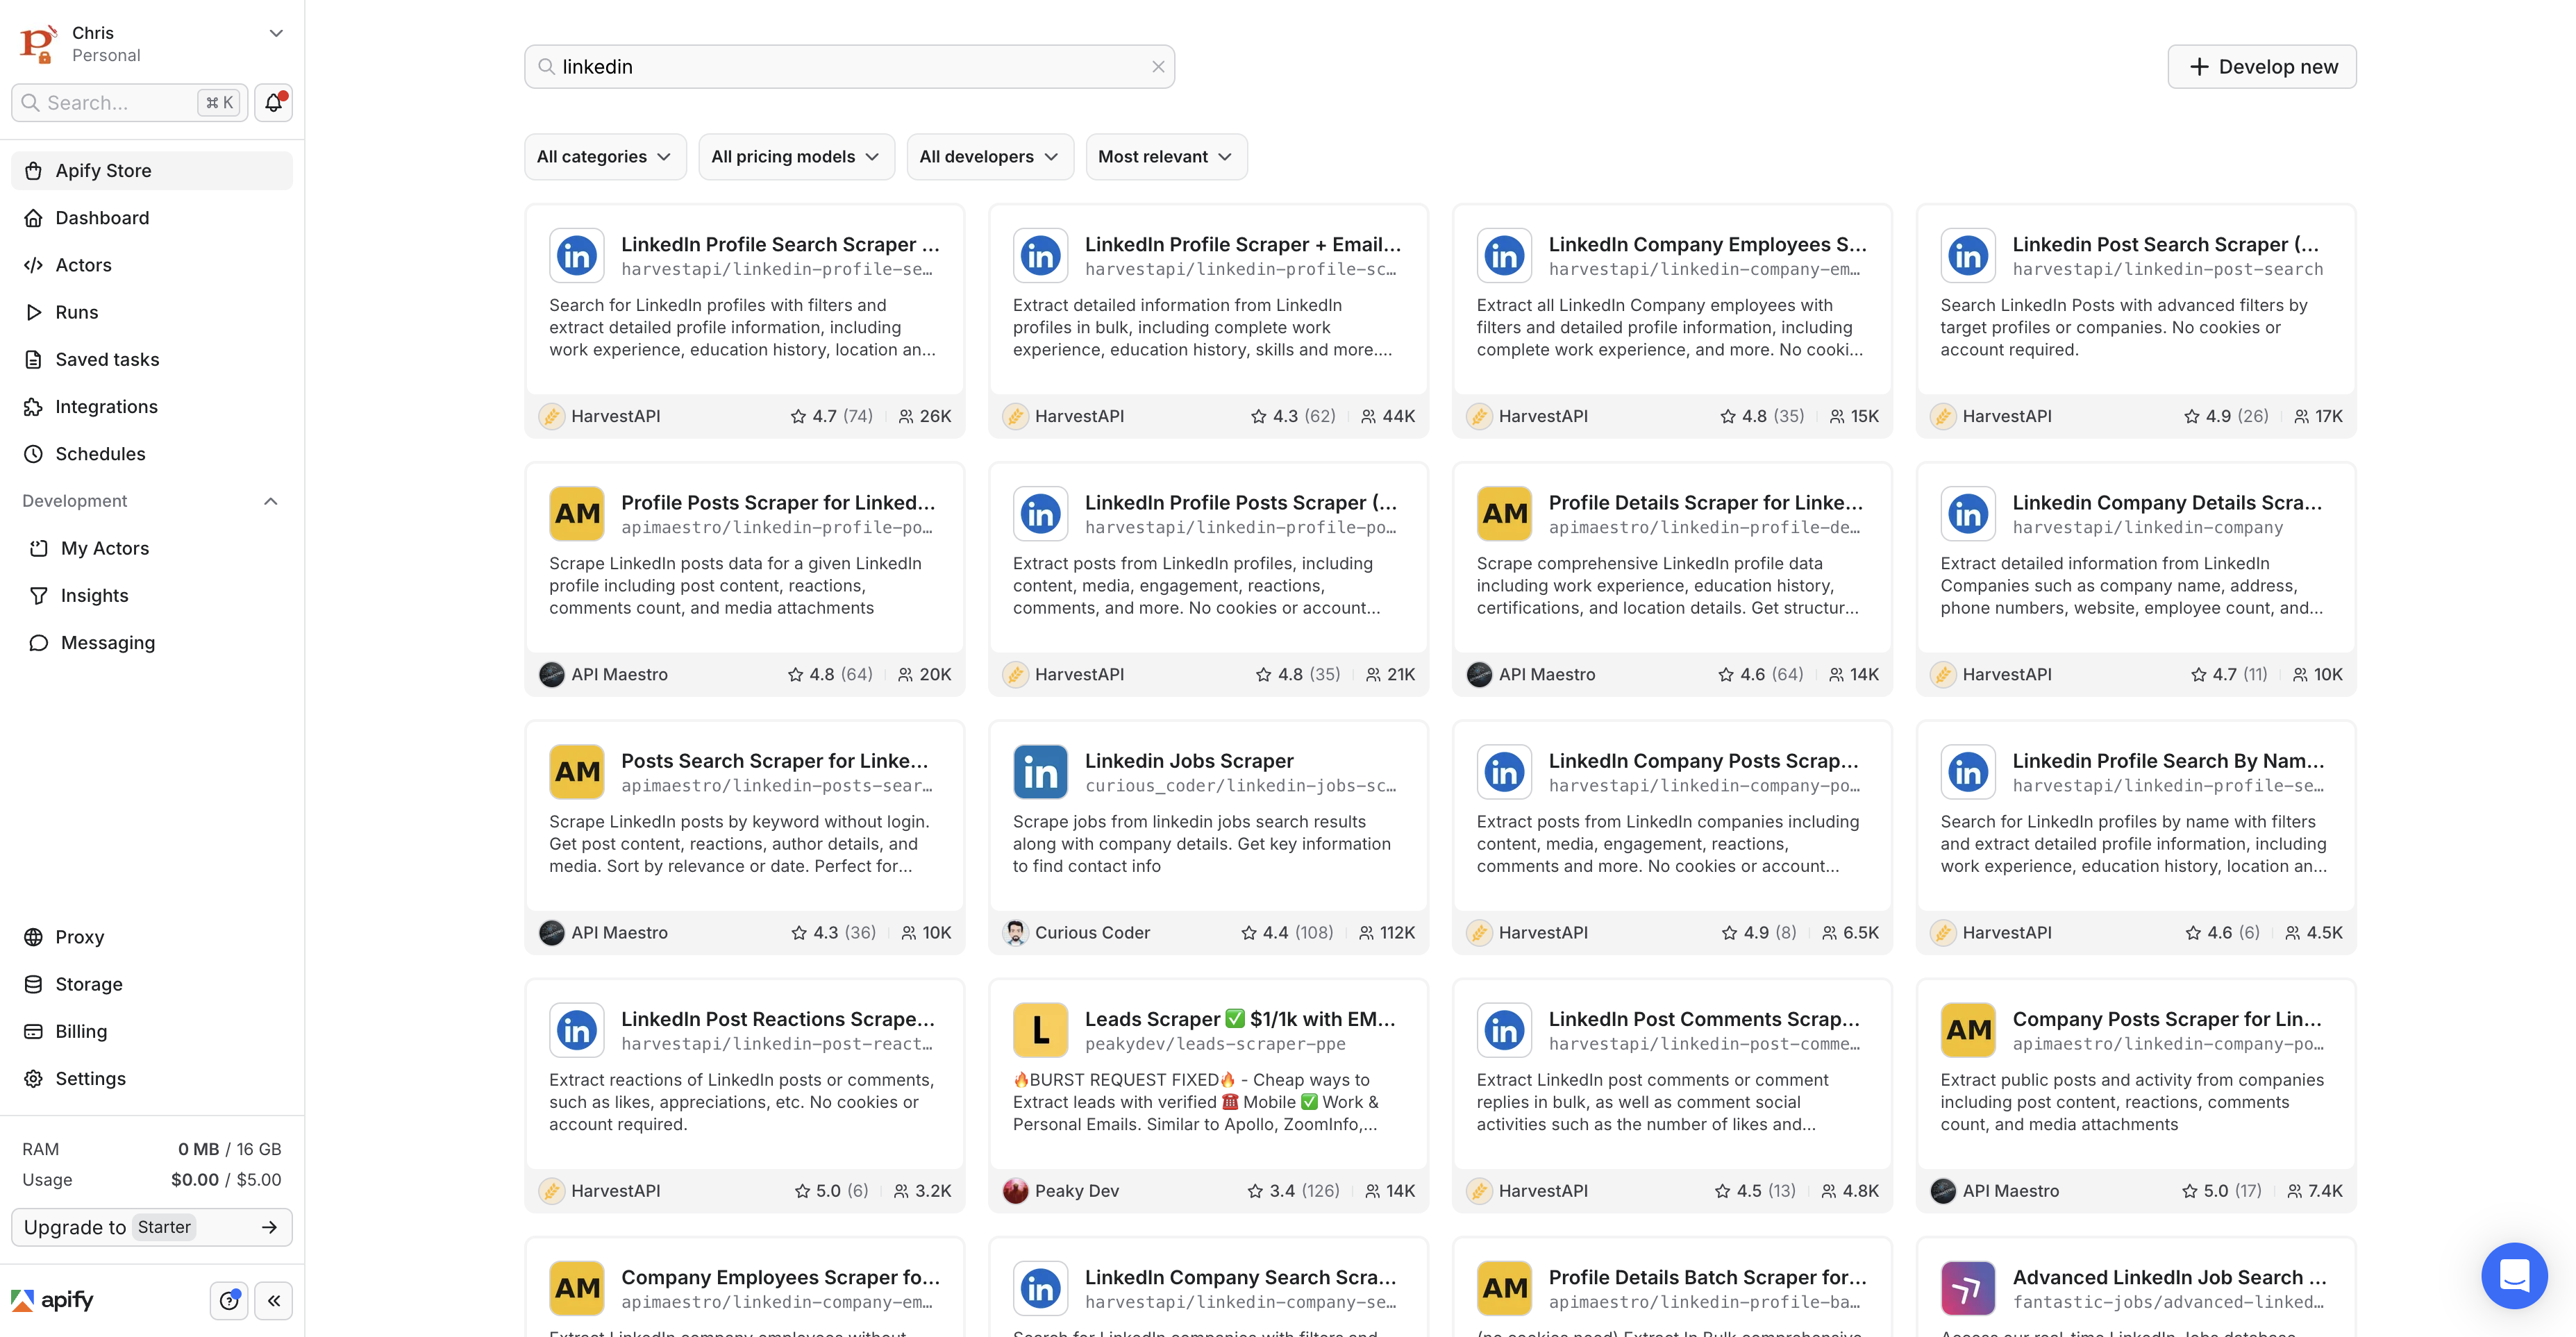Open the notifications bell icon
Screen dimensions: 2576x1337
click(x=273, y=102)
